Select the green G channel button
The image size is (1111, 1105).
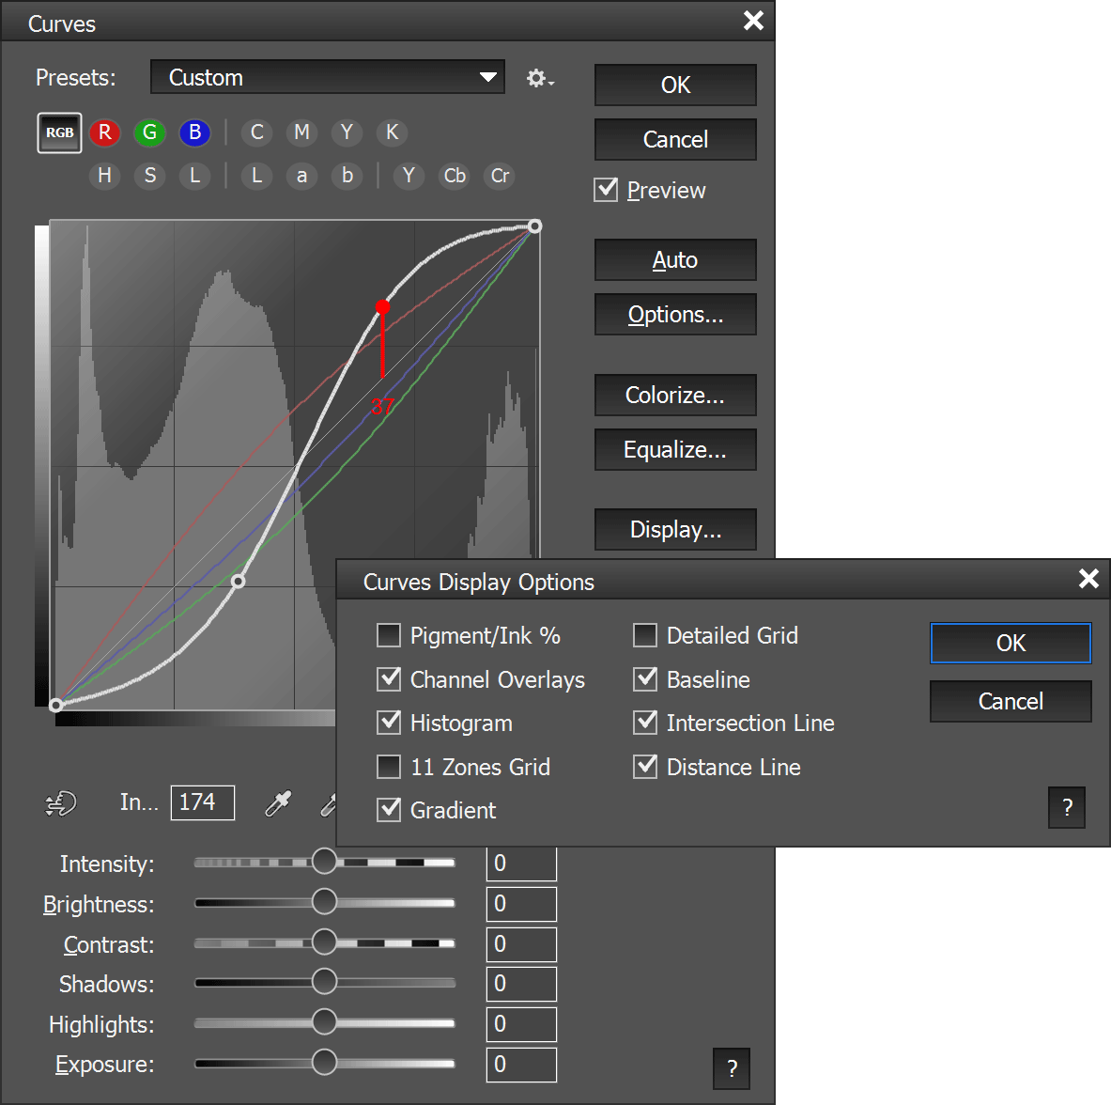(x=149, y=132)
